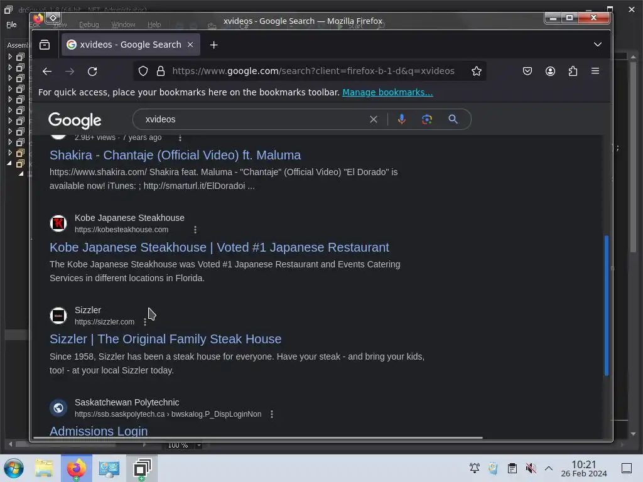Close the xvideos Google Search tab
The width and height of the screenshot is (643, 482).
[x=190, y=45]
